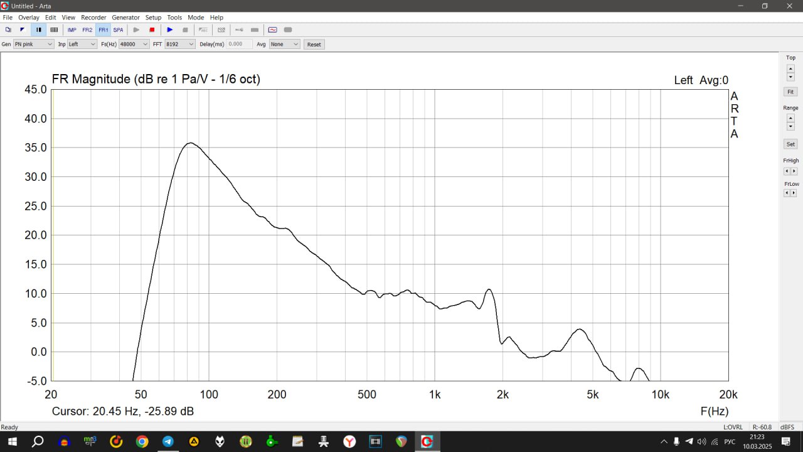Open the Gen generator dropdown showing PN pink

[34, 45]
